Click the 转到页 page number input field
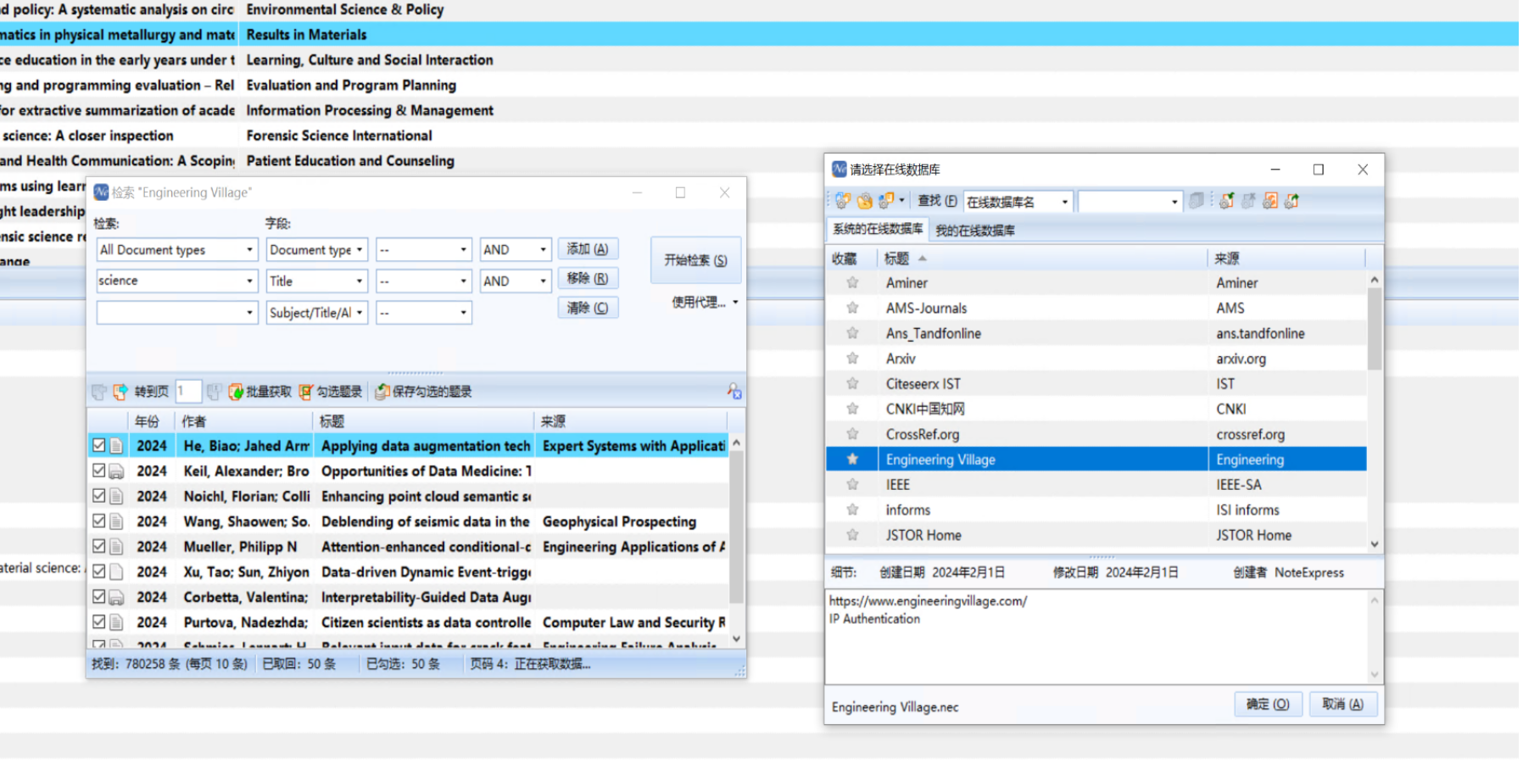Viewport: 1523px width, 774px height. pyautogui.click(x=187, y=391)
